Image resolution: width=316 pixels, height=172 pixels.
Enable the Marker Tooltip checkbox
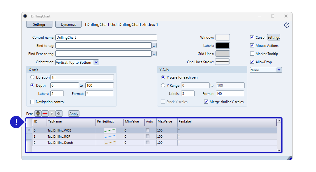(252, 54)
